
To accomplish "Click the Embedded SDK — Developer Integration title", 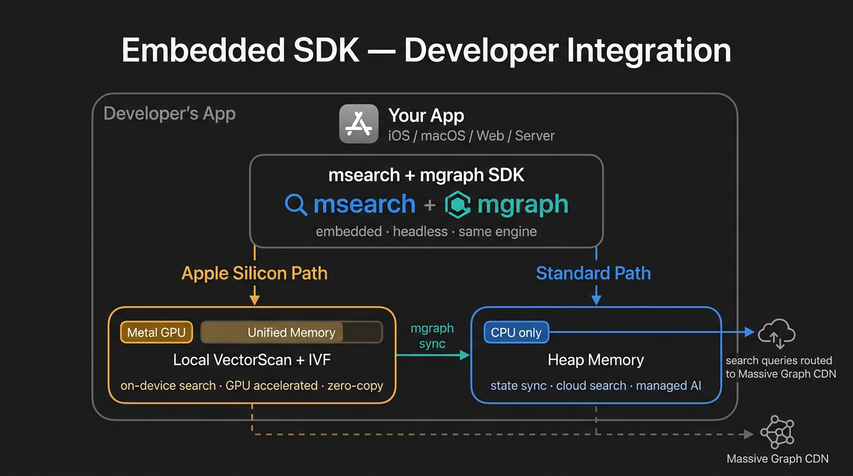I will click(427, 50).
